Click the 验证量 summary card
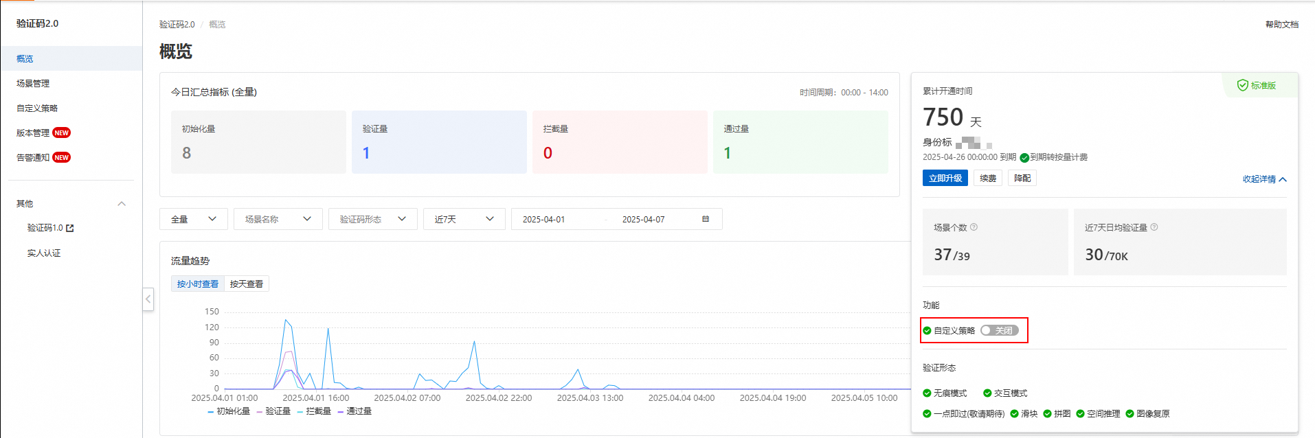Image resolution: width=1315 pixels, height=438 pixels. (439, 142)
